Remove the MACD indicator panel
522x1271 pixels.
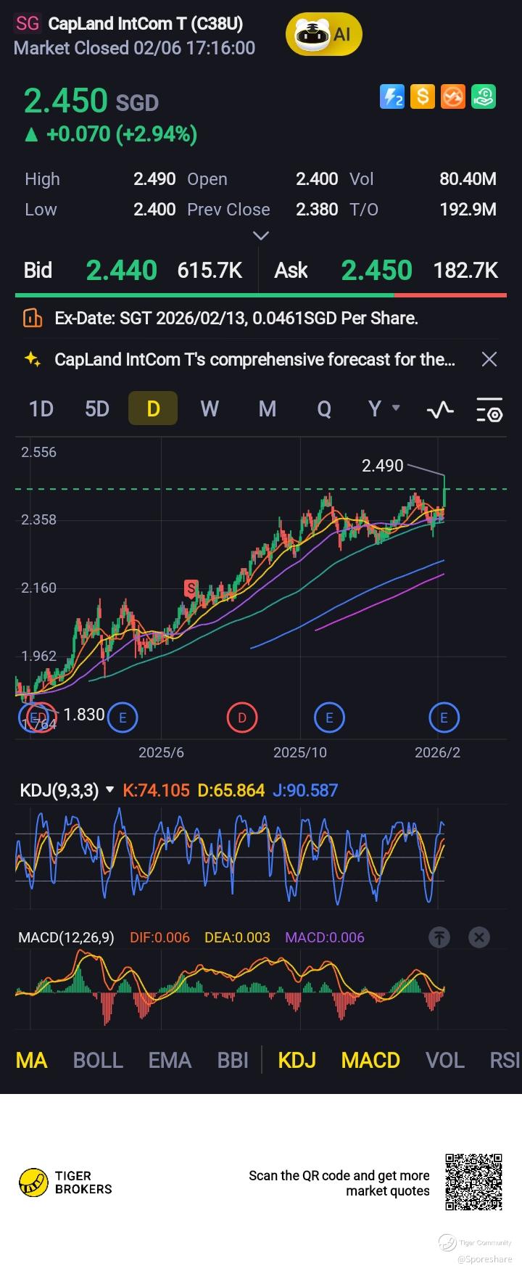(479, 937)
